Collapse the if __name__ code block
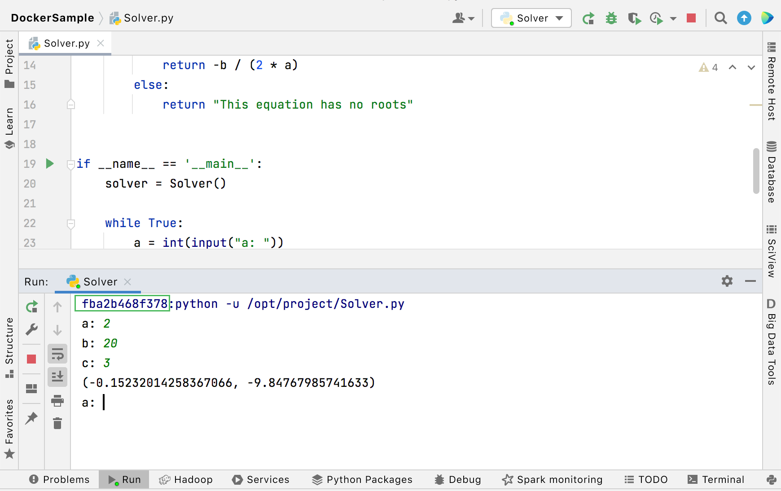The width and height of the screenshot is (781, 491). click(70, 164)
